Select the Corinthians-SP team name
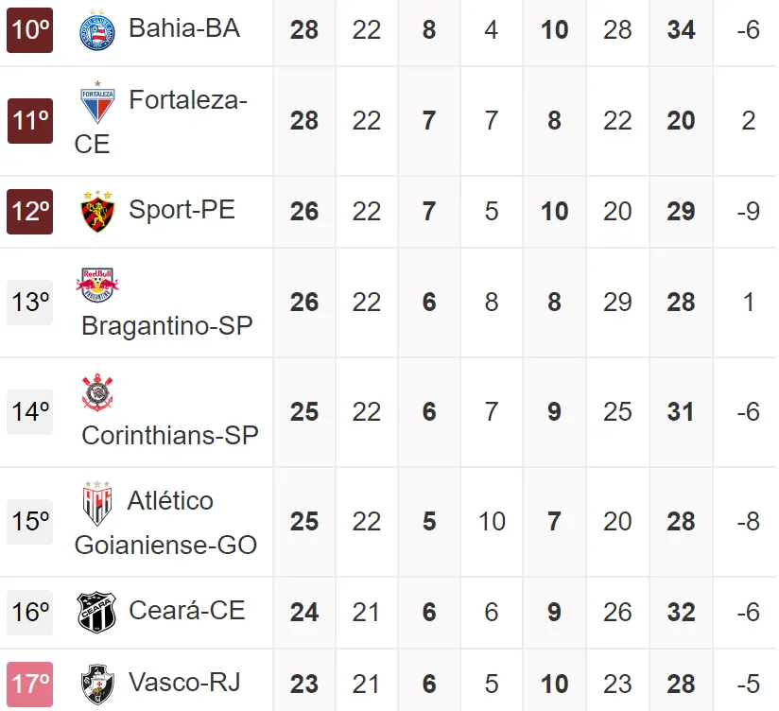779x711 pixels. click(170, 434)
